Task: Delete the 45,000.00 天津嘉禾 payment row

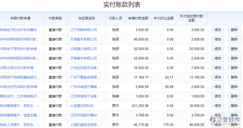Action: pos(234,39)
